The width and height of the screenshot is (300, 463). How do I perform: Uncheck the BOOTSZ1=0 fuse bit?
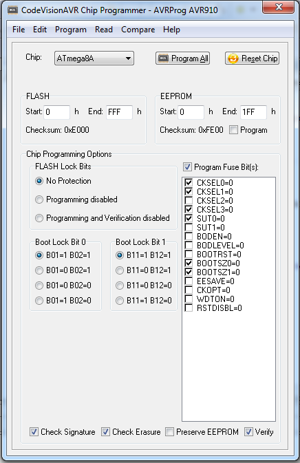point(189,272)
